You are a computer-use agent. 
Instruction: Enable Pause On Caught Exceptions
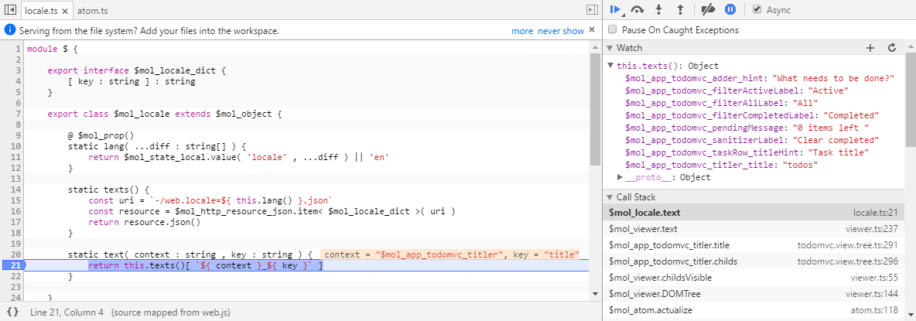[x=612, y=29]
